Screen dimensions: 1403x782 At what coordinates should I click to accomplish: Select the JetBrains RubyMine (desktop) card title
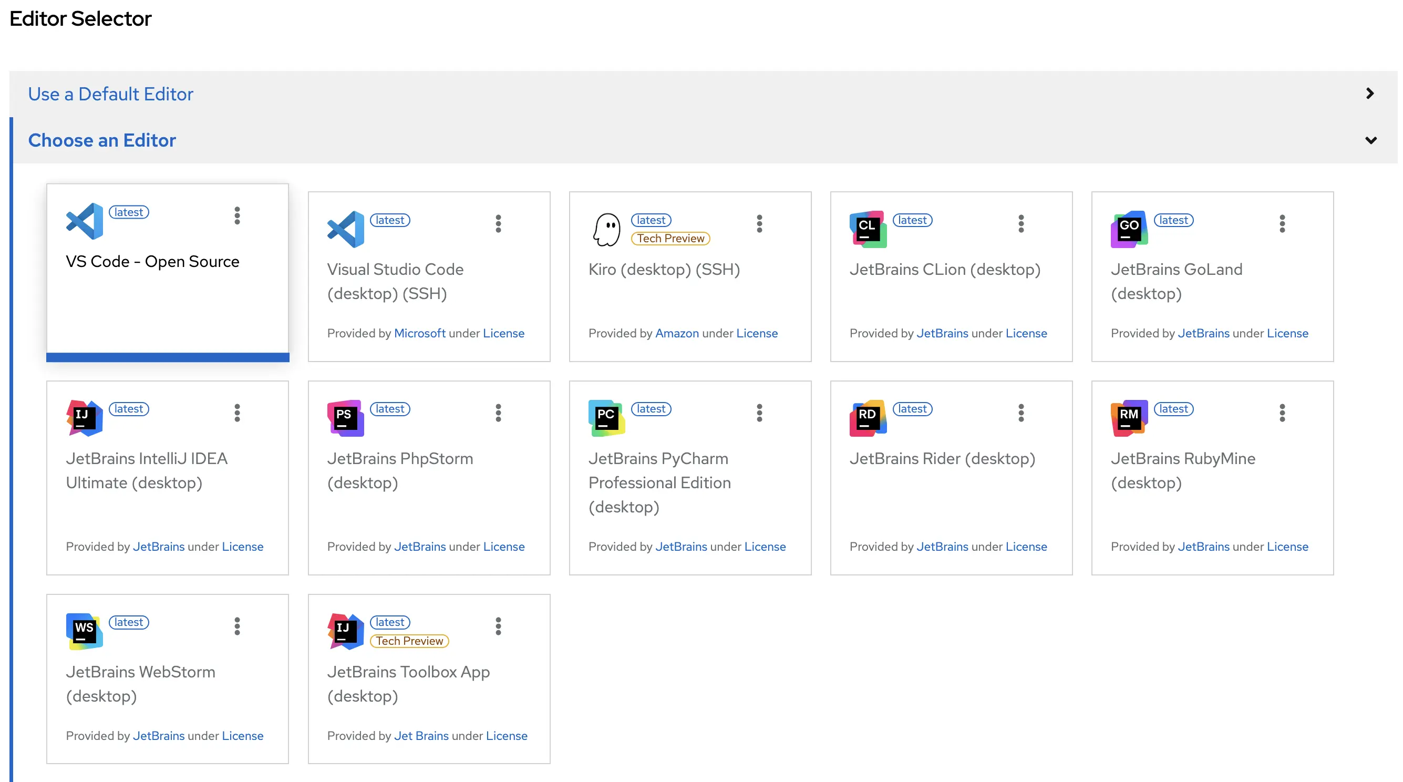click(1183, 470)
